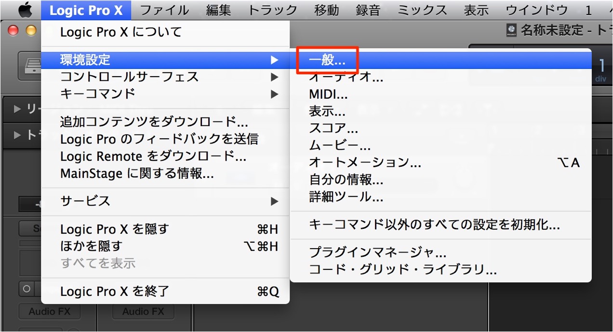Expand the サービス submenu
This screenshot has width=613, height=332.
point(165,201)
